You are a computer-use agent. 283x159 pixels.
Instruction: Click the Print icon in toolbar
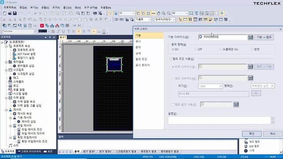tap(95, 13)
